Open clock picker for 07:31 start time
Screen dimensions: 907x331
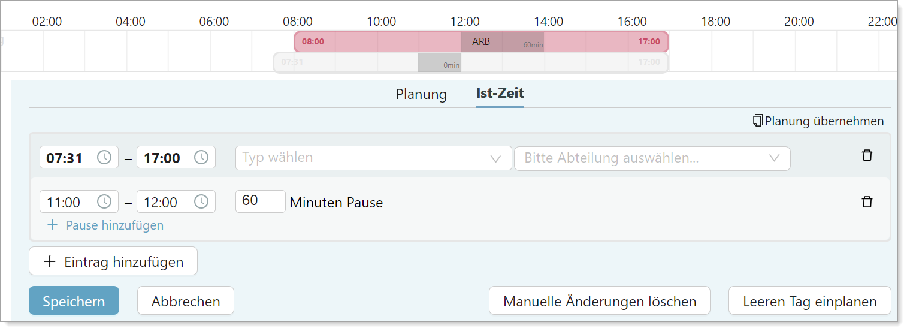pos(104,158)
